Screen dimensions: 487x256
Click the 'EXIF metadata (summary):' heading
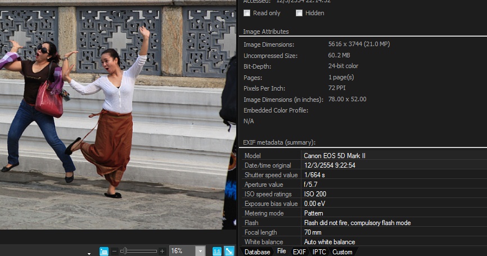(279, 142)
